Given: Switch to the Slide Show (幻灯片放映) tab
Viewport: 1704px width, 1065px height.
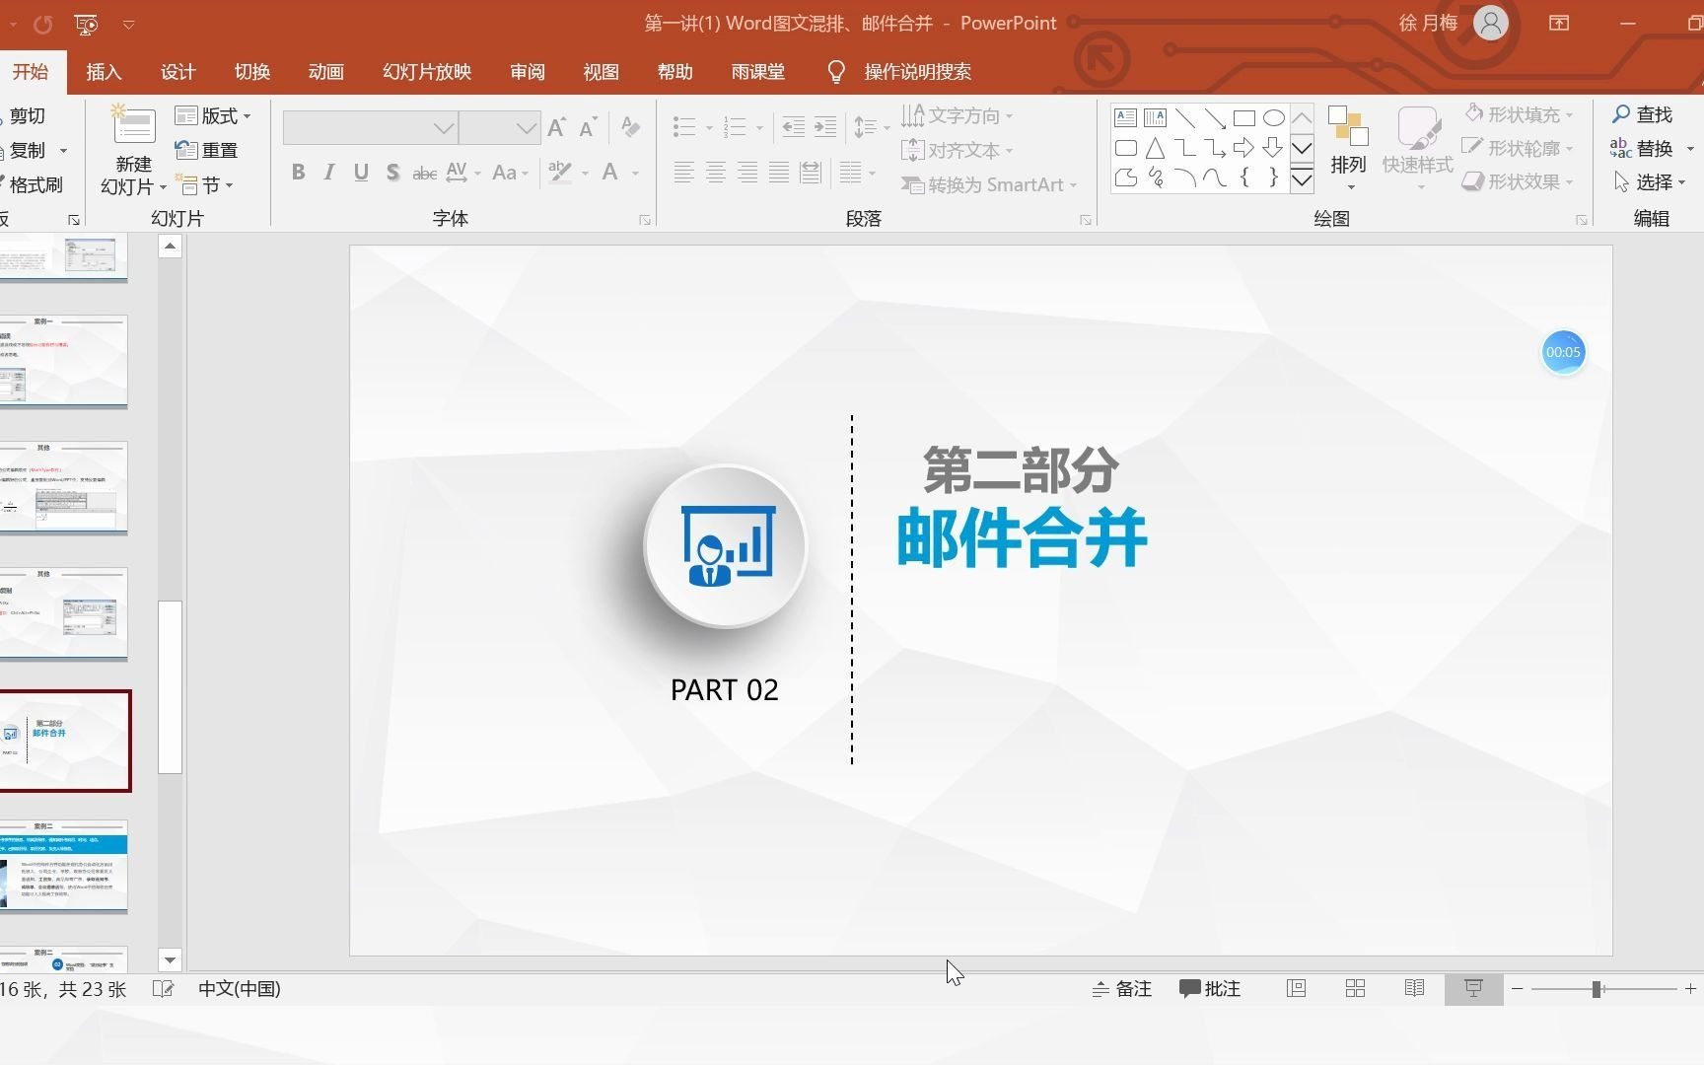Looking at the screenshot, I should (x=427, y=72).
